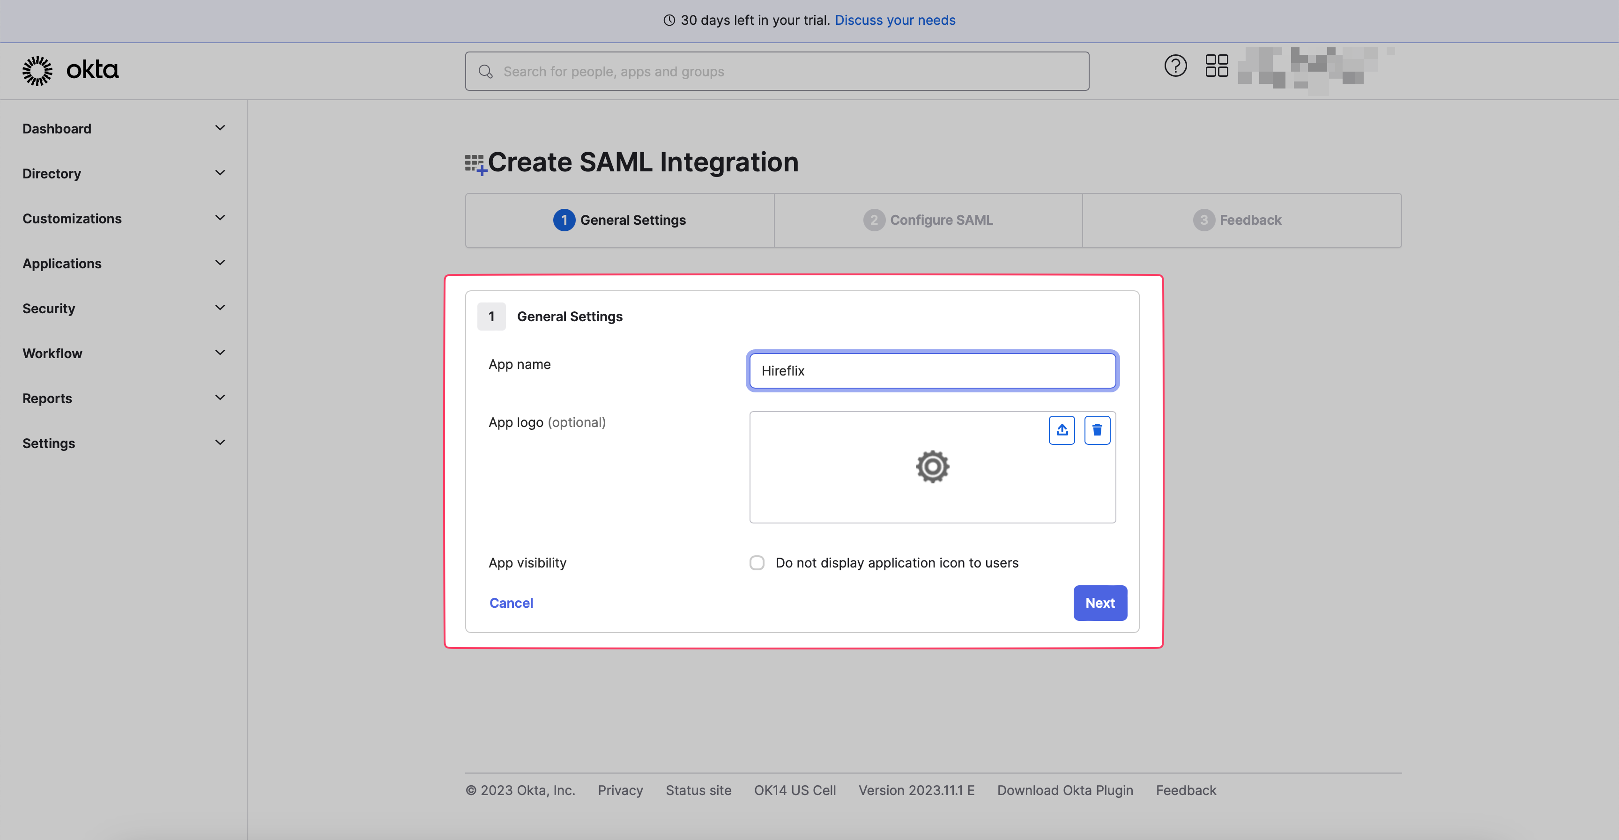Open the Privacy footer link

click(x=620, y=790)
